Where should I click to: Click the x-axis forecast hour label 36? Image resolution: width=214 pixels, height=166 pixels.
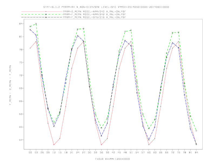[x=101, y=152]
